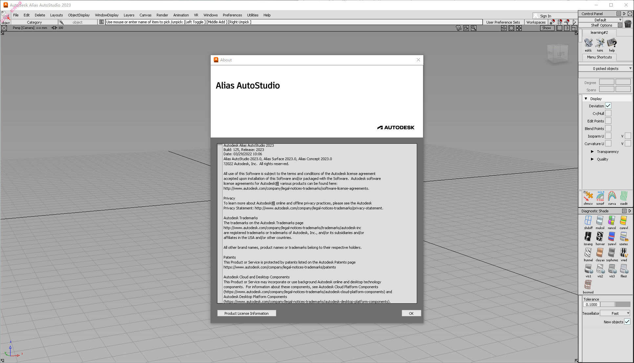The image size is (634, 363).
Task: Apply vis2 visualization shade
Action: [x=600, y=270]
